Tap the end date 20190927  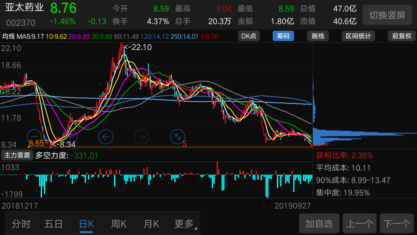pyautogui.click(x=293, y=206)
